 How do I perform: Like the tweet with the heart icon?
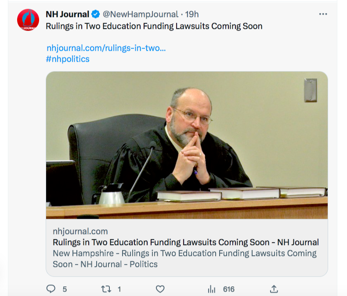[160, 289]
